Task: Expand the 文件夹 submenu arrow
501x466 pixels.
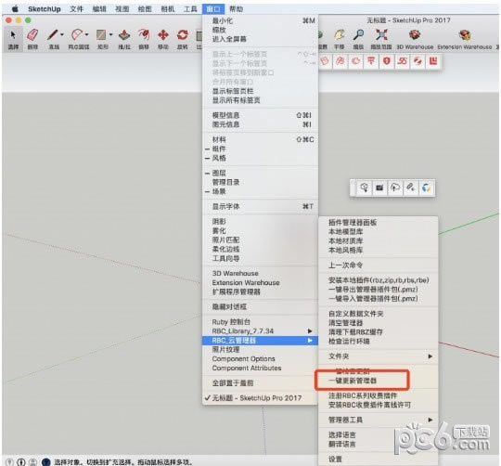Action: click(430, 356)
